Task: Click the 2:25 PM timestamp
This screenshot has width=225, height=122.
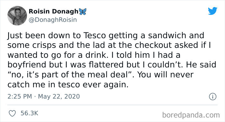Action: tap(20, 96)
